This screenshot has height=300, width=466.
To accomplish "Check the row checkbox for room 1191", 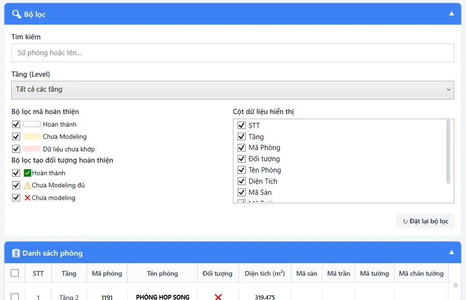I will coord(15,297).
